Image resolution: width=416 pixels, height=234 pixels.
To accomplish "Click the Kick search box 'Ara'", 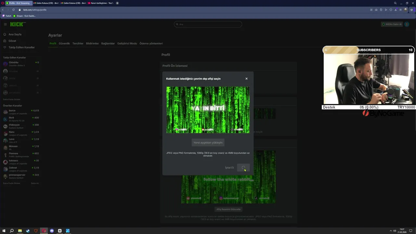I will (208, 24).
